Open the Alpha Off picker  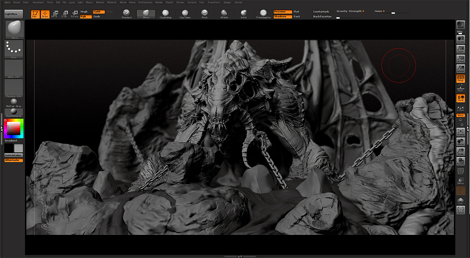pos(14,69)
